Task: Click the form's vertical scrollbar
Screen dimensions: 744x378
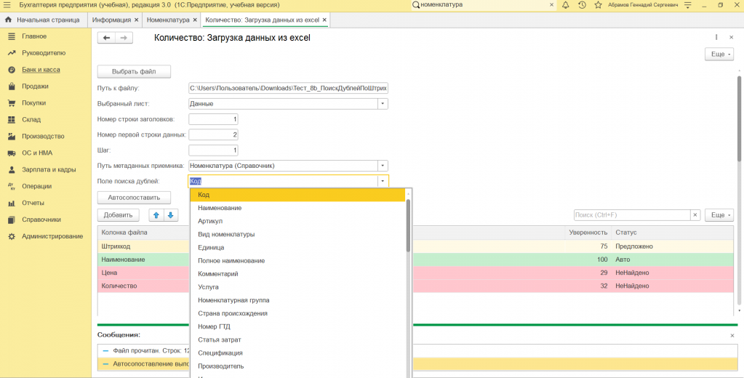Action: (739, 118)
